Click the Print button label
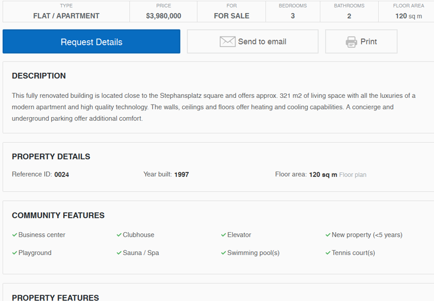This screenshot has height=301, width=434. tap(369, 42)
